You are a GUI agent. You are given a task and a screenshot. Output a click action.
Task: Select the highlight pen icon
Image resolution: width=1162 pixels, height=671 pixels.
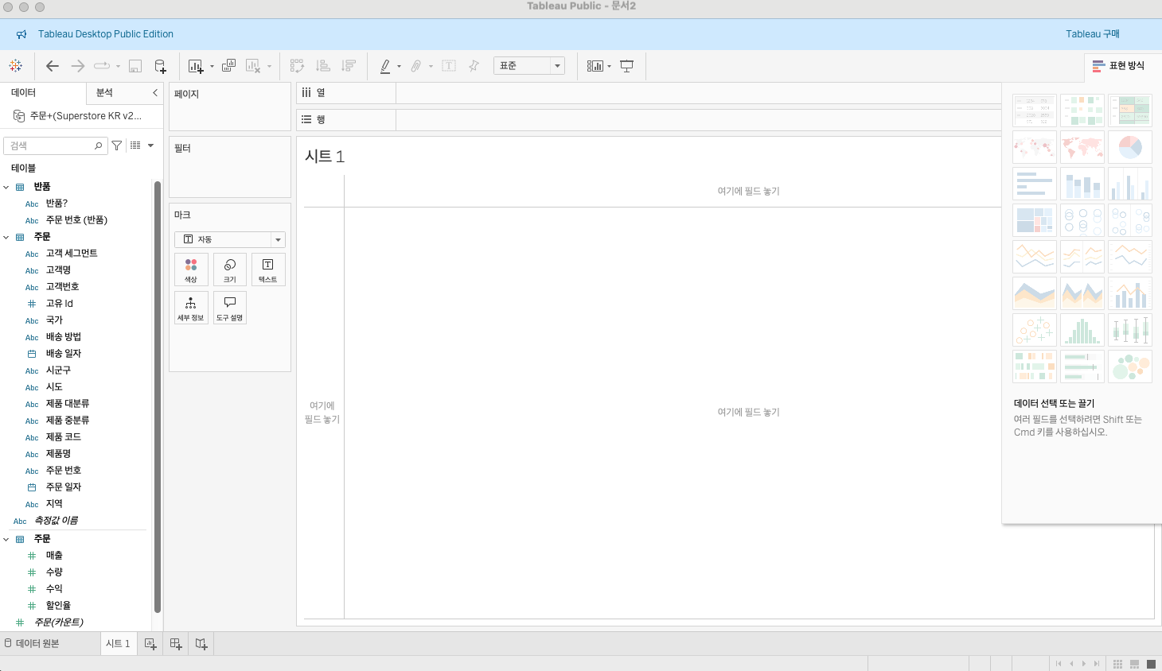[x=385, y=66]
